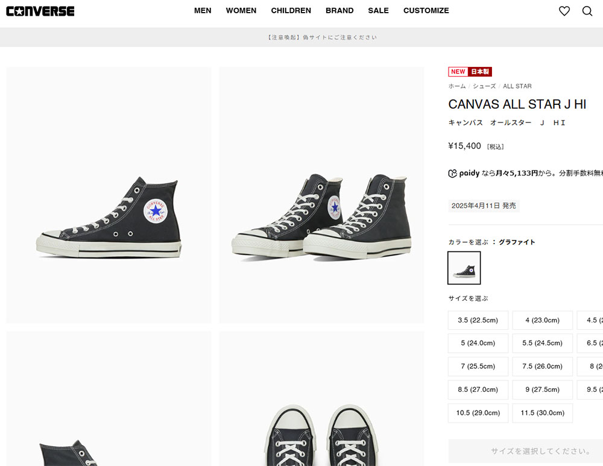This screenshot has width=603, height=466.
Task: Navigate to the SALE section
Action: tap(378, 11)
